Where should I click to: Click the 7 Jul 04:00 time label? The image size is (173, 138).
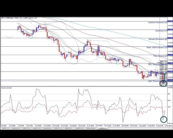(21, 126)
